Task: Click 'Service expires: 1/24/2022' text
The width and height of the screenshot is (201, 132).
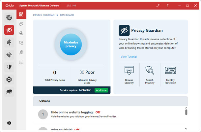Action: pyautogui.click(x=75, y=90)
